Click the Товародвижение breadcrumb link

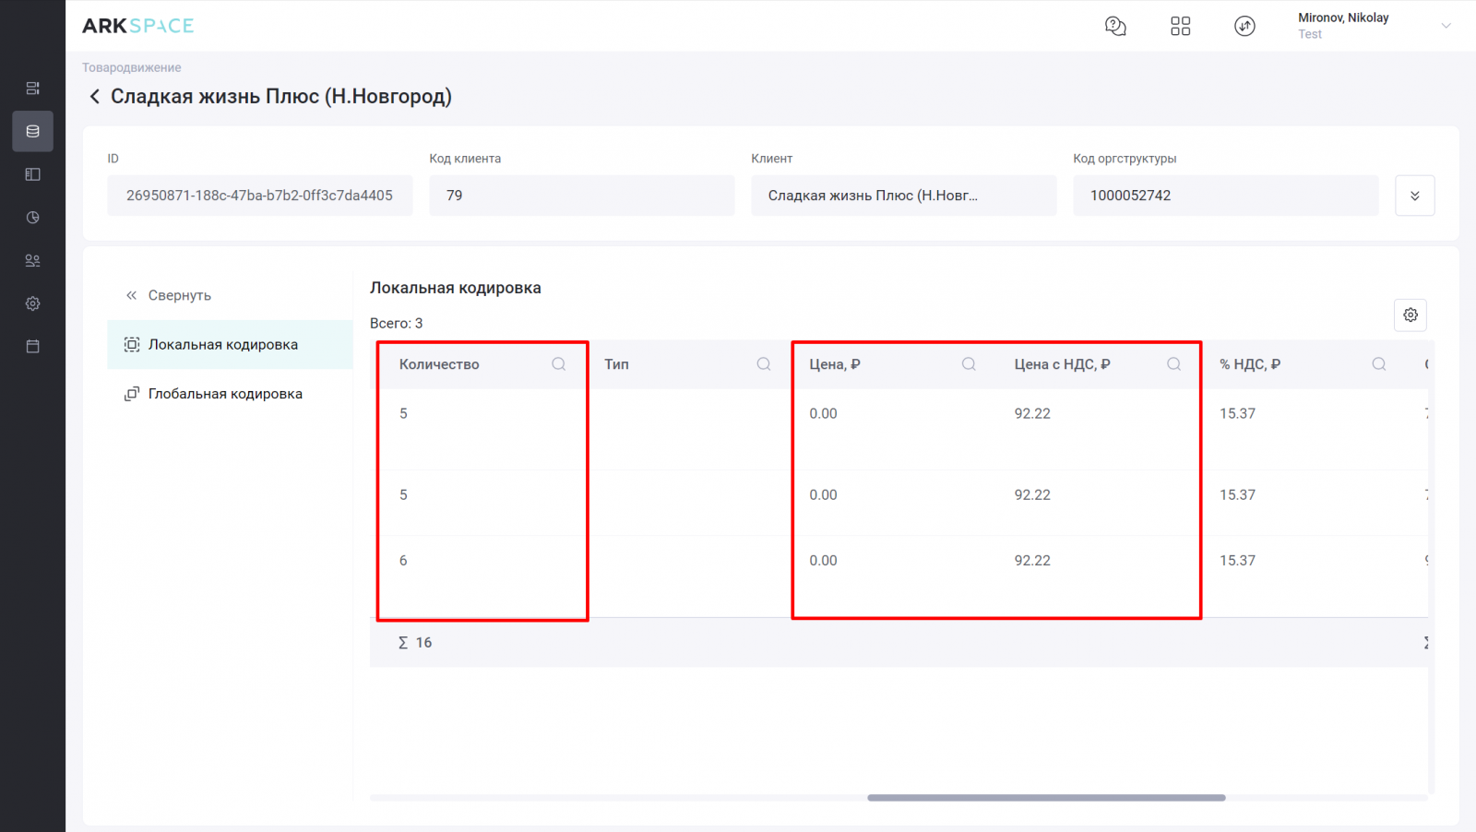(x=131, y=67)
